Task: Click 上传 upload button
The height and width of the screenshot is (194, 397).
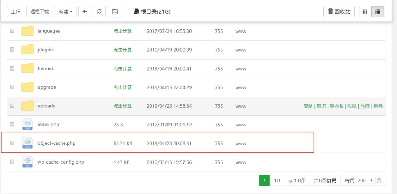Action: pos(15,11)
